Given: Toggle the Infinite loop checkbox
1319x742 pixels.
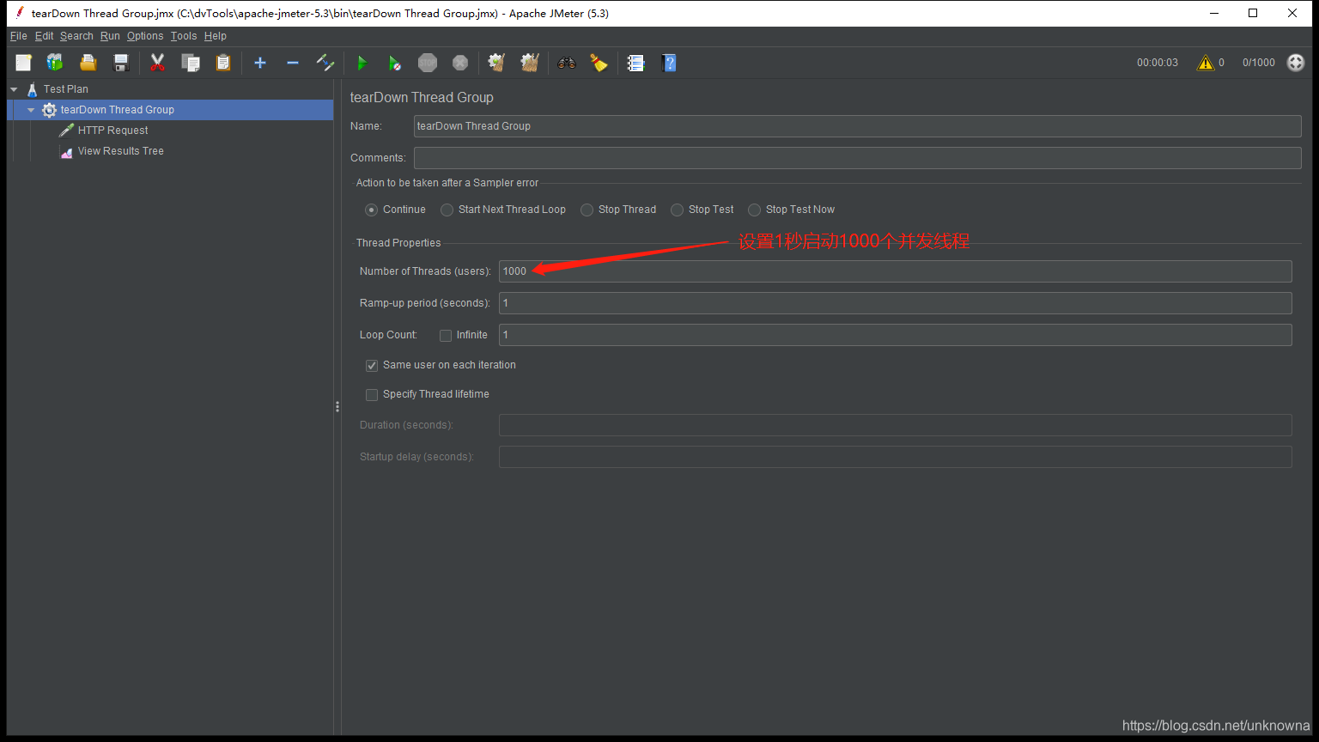Looking at the screenshot, I should pos(446,336).
